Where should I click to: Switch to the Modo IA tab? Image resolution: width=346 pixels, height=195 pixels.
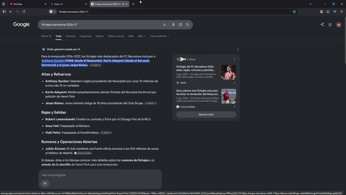46,36
